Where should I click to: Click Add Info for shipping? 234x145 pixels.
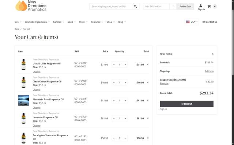pyautogui.click(x=209, y=71)
